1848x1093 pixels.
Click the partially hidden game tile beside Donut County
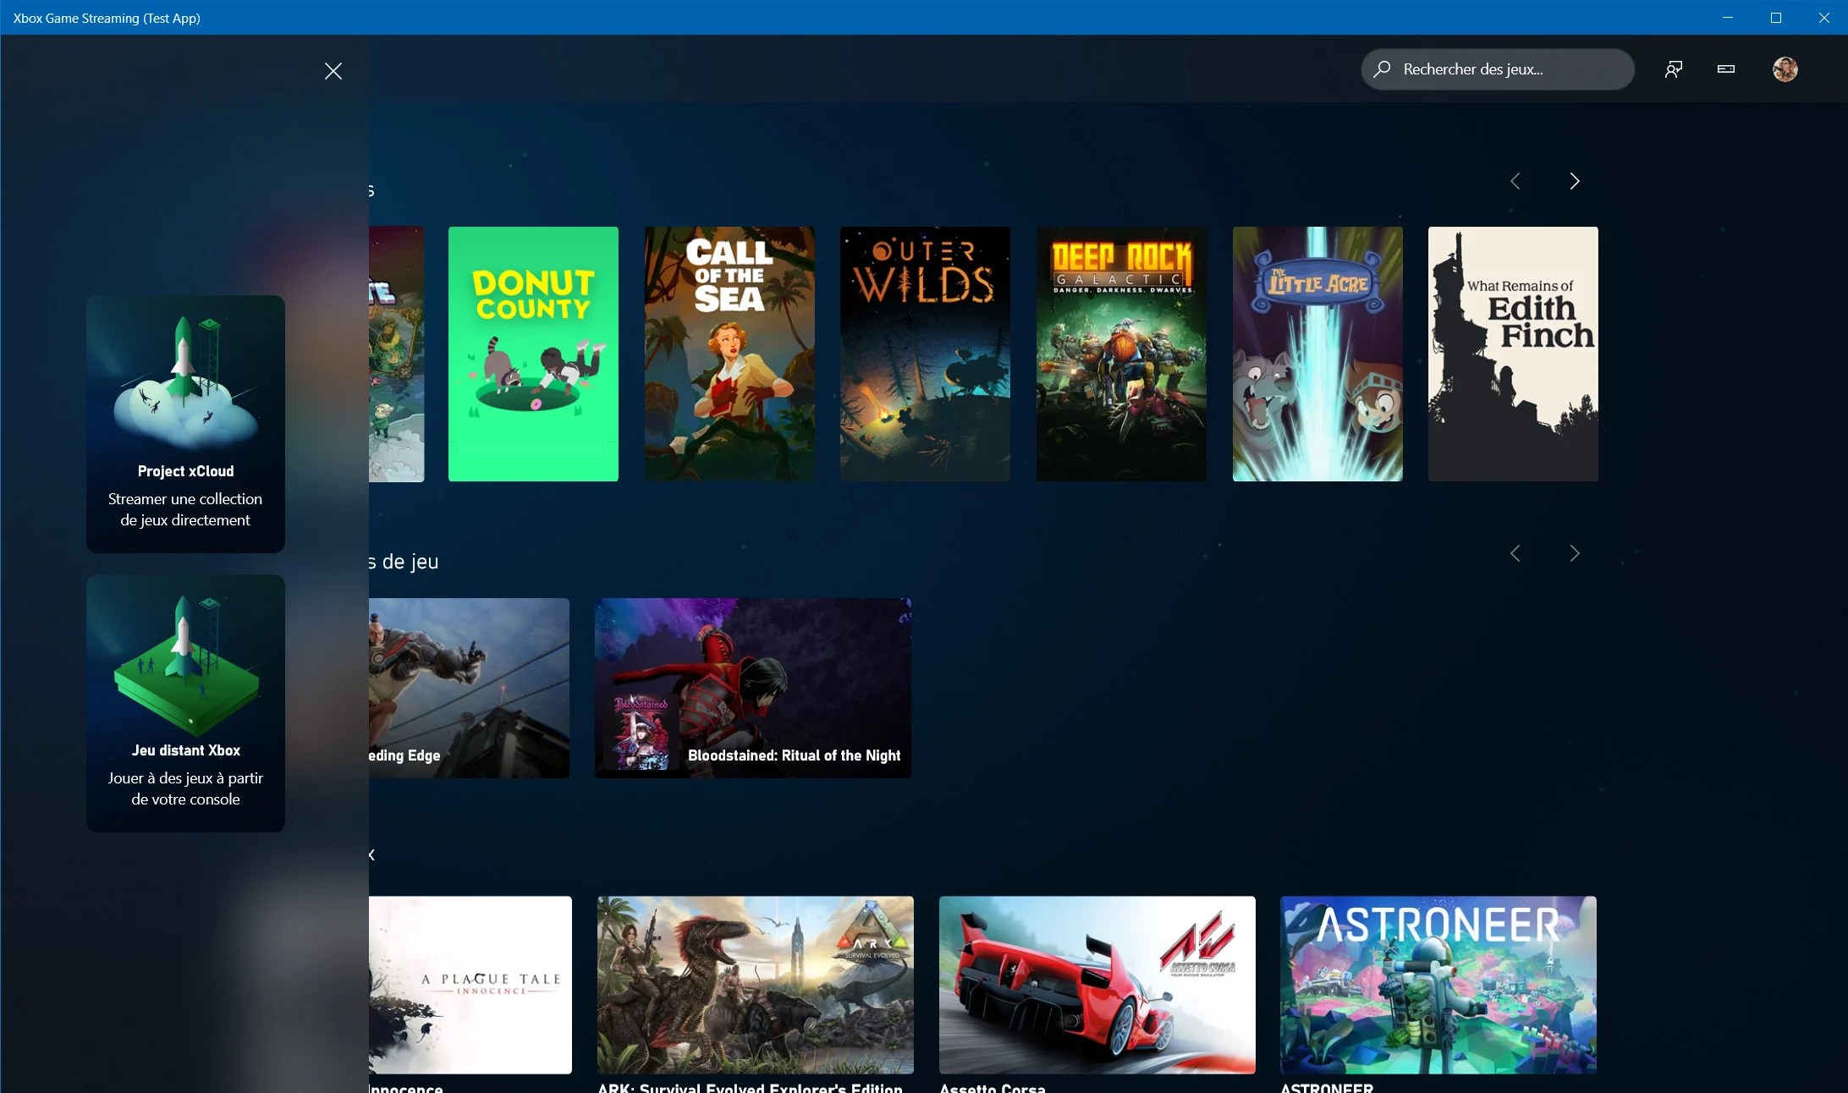(x=396, y=354)
